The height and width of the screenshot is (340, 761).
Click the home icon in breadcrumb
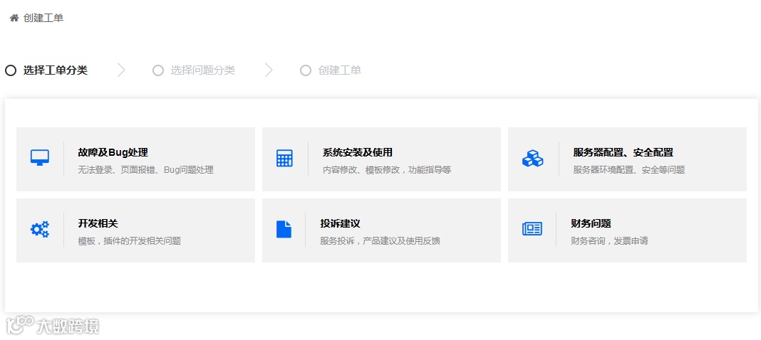(x=14, y=18)
